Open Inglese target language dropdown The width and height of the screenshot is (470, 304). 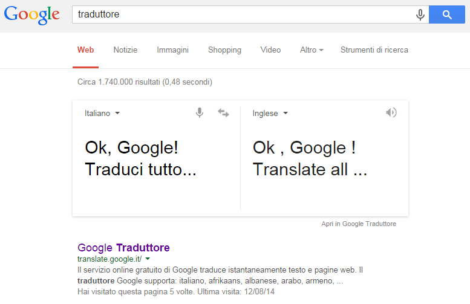pyautogui.click(x=270, y=113)
